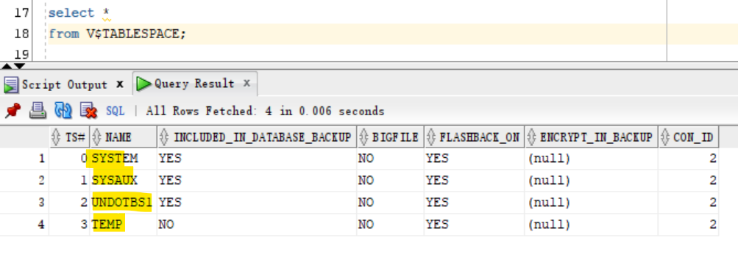Sort by the NAME column header
This screenshot has height=265, width=738.
pos(124,137)
